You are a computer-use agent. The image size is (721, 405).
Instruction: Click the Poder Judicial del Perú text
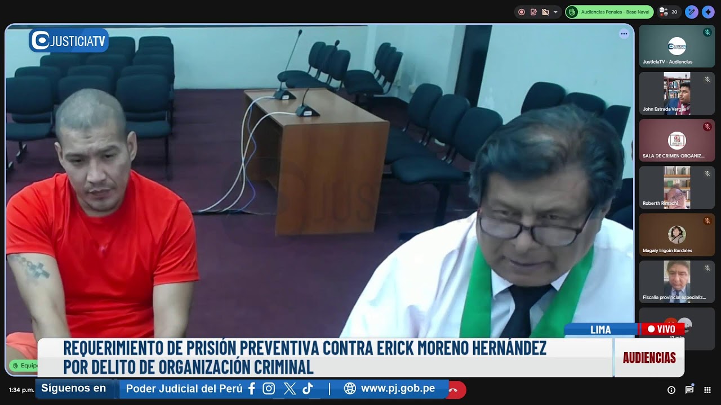[184, 389]
